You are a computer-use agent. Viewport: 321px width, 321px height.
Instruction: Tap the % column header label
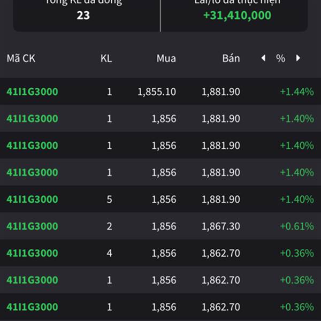tap(280, 58)
